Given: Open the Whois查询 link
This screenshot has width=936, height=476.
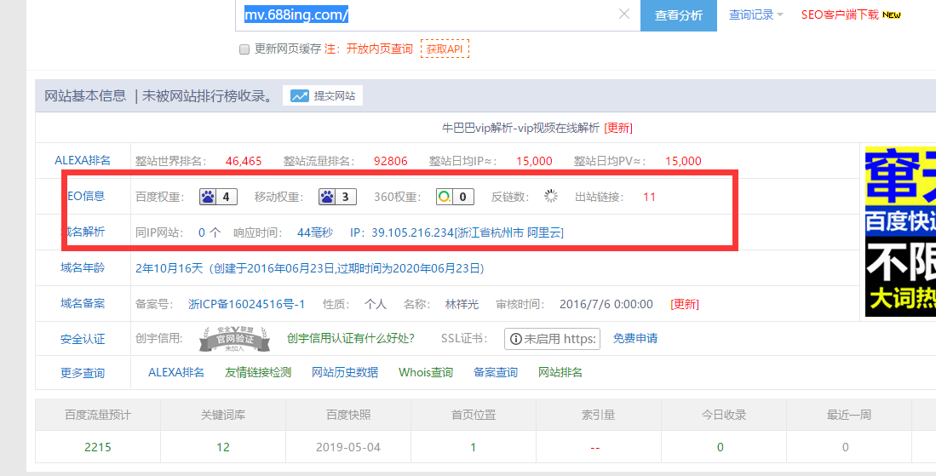Looking at the screenshot, I should point(426,372).
